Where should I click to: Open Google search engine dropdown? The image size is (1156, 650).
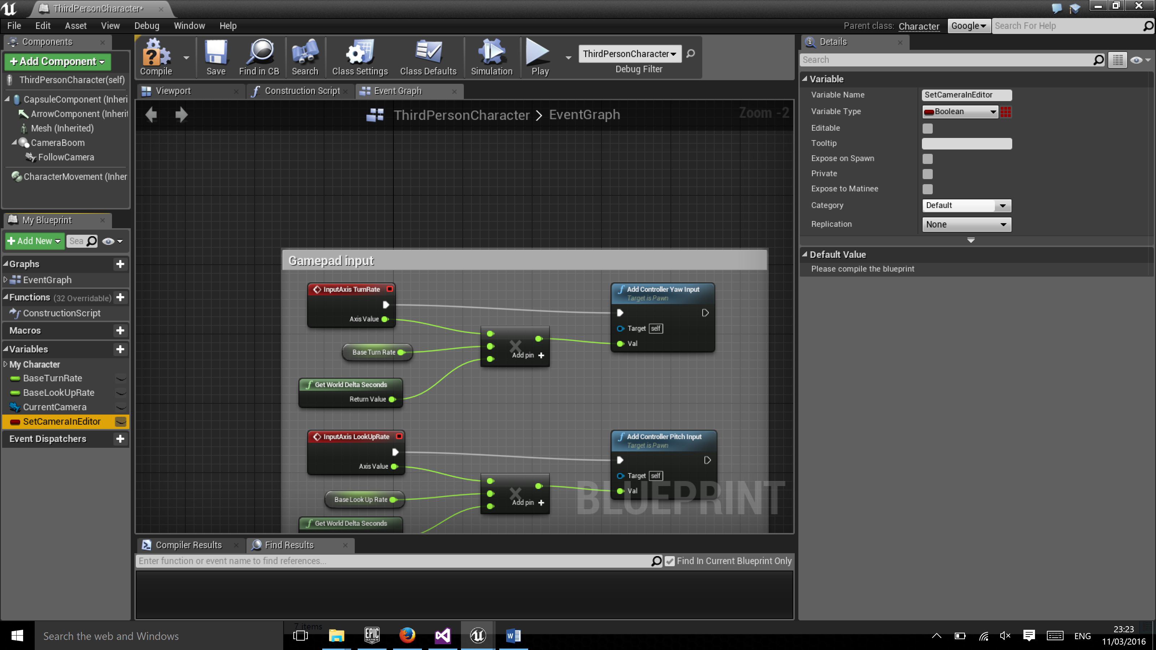pos(969,26)
